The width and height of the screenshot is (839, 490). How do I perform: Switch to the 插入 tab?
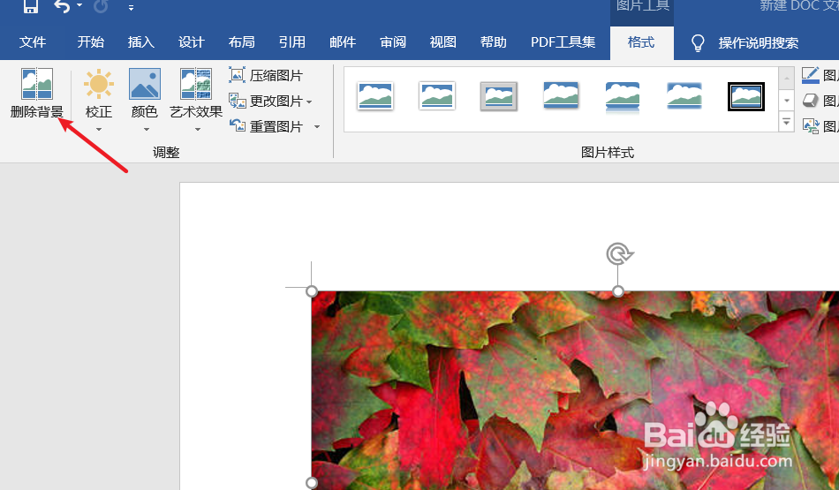pos(141,42)
